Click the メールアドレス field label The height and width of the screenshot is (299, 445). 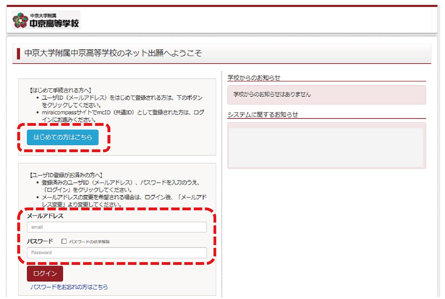[x=45, y=216]
